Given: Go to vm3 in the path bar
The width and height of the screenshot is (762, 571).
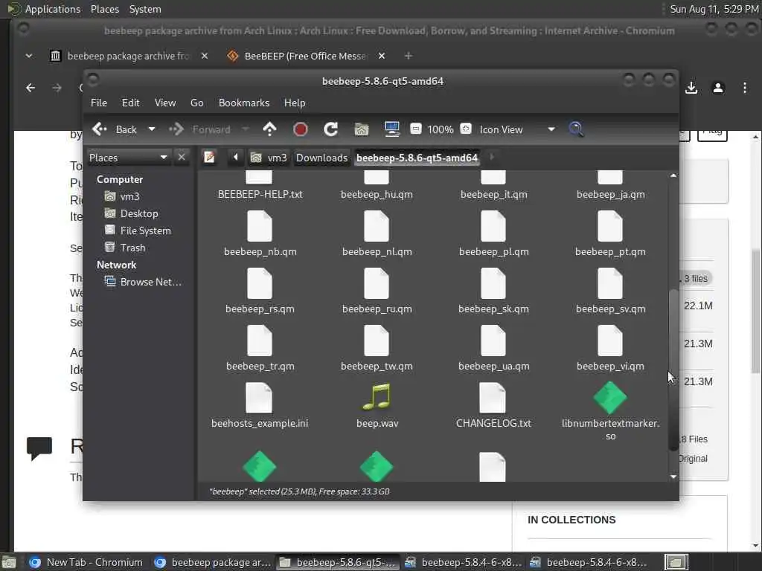Looking at the screenshot, I should (x=269, y=158).
